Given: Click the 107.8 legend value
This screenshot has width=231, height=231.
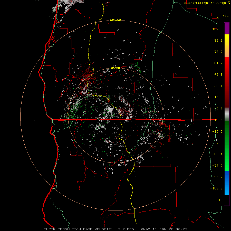Looking at the screenshot, I should click(x=217, y=29).
